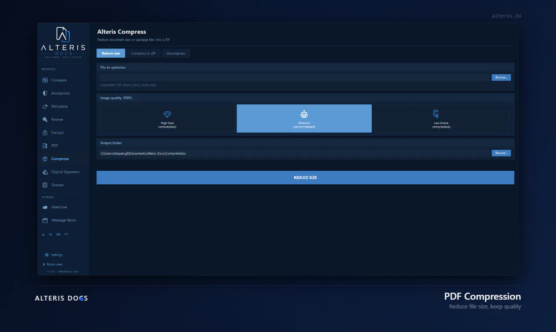Click the Supported: PDF, Word, Excel note
The width and height of the screenshot is (556, 332).
tap(128, 85)
